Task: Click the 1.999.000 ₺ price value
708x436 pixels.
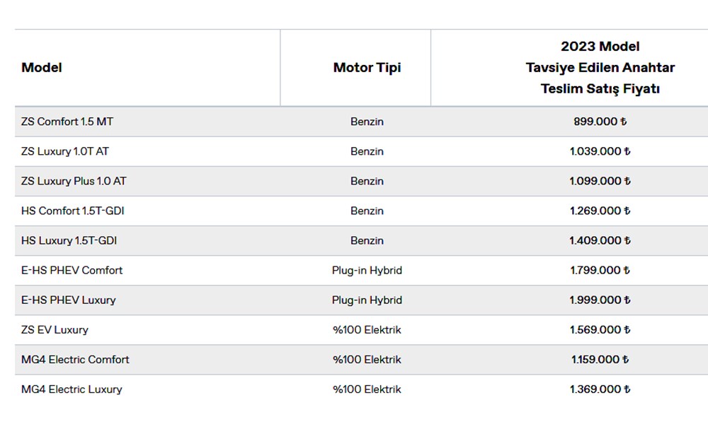Action: coord(600,300)
